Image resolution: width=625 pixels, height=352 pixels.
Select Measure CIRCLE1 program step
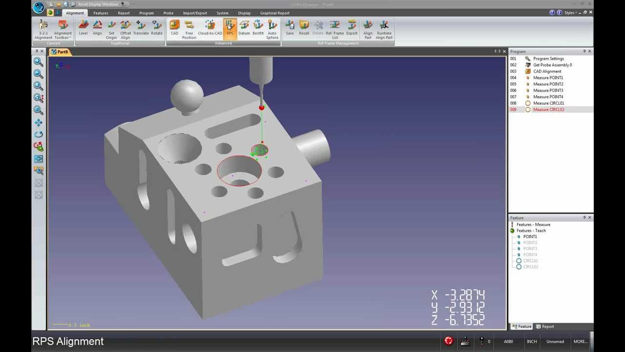[x=551, y=103]
